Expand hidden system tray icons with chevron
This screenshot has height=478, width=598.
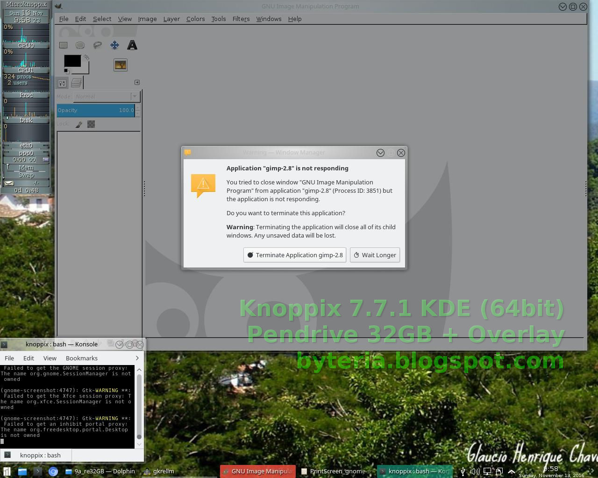512,471
